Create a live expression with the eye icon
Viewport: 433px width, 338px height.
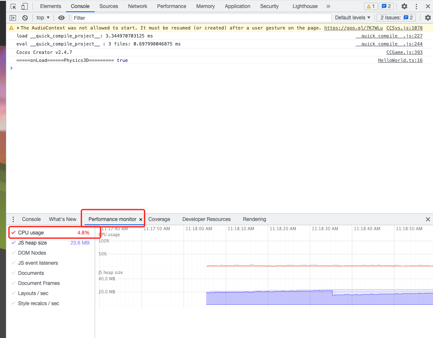(61, 18)
